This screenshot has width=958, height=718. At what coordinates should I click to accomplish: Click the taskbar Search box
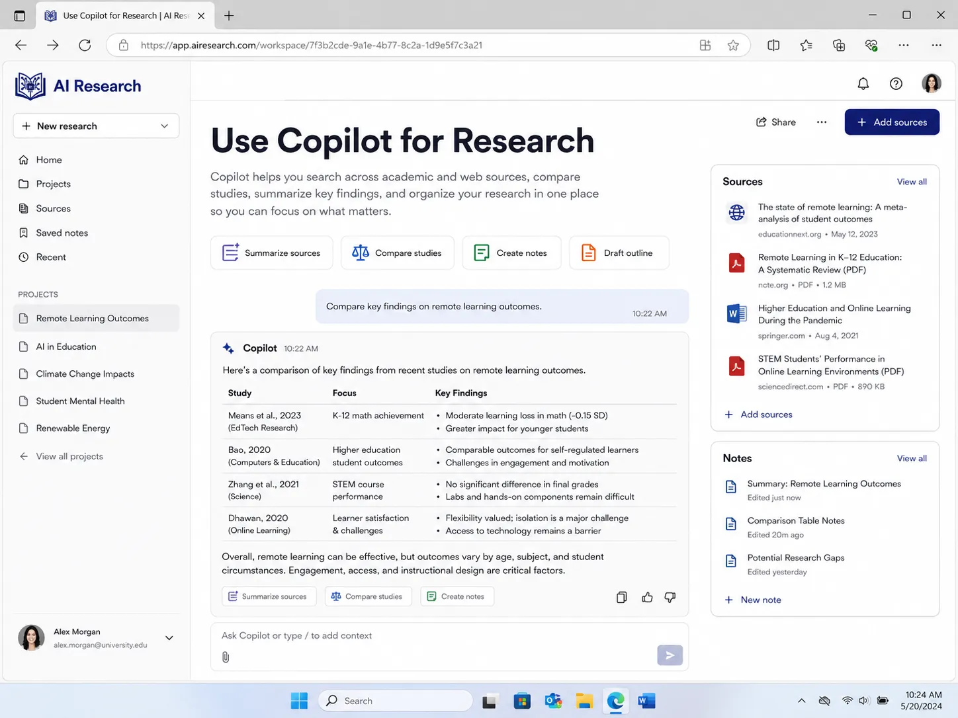[x=396, y=701]
